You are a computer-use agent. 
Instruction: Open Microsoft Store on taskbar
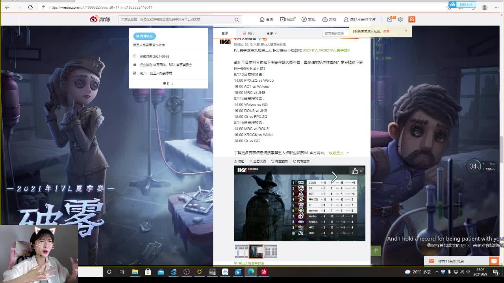point(148,272)
